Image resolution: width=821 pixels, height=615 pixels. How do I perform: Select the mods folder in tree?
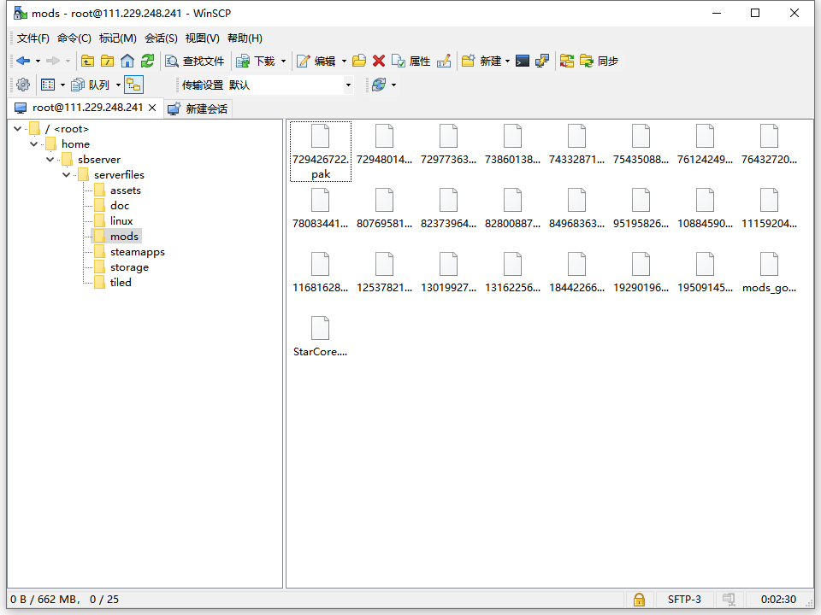(124, 237)
